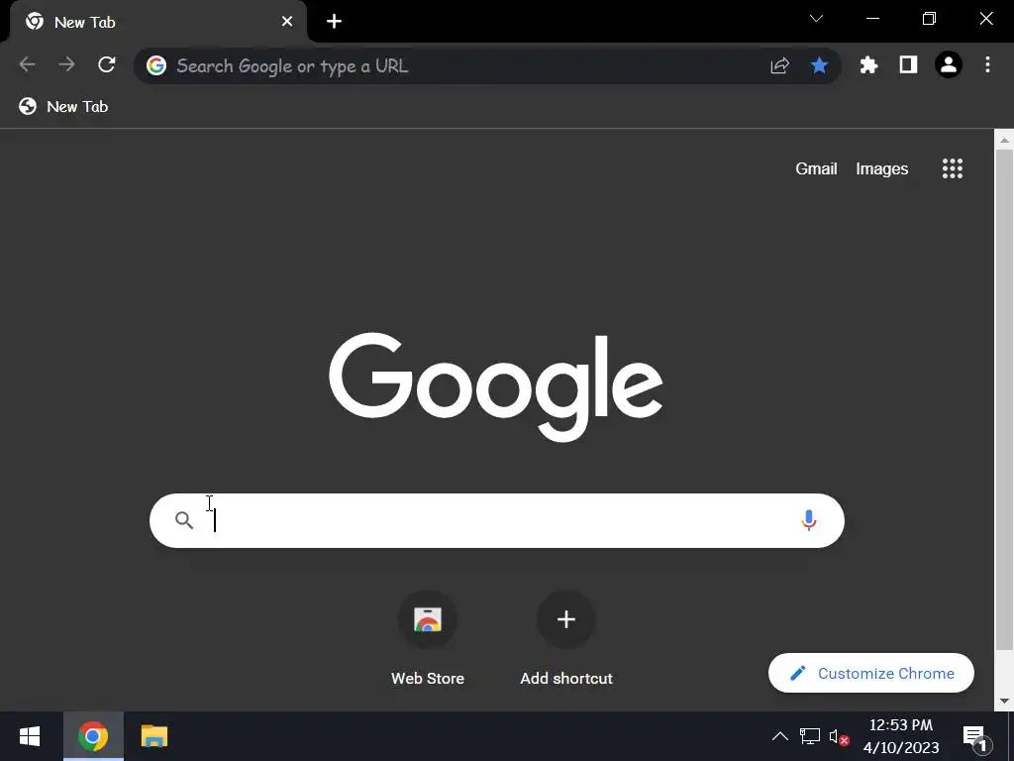The width and height of the screenshot is (1014, 761).
Task: Click the scrollbar up arrow
Action: point(1004,140)
